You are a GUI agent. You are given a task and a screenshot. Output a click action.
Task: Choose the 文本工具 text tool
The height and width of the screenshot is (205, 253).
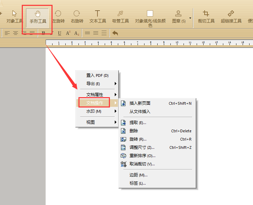click(x=97, y=17)
